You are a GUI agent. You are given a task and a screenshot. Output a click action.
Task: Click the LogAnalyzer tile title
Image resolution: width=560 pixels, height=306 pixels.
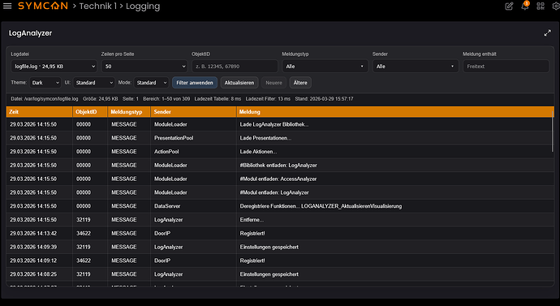click(x=30, y=33)
